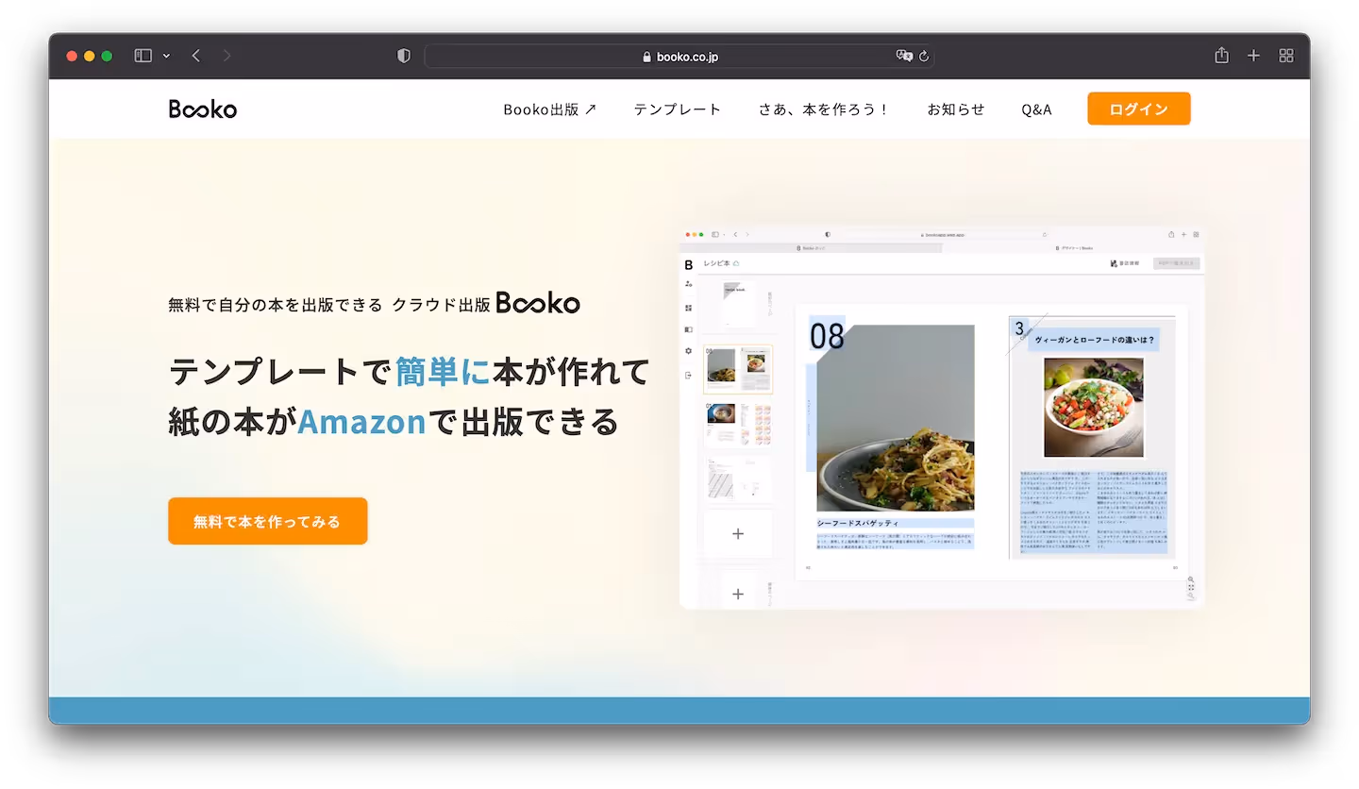The image size is (1359, 789).
Task: Open a new tab with the plus icon
Action: (1253, 56)
